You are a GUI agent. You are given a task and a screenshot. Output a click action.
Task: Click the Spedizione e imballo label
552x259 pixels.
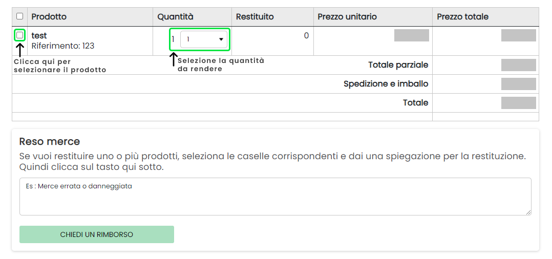[x=386, y=84]
